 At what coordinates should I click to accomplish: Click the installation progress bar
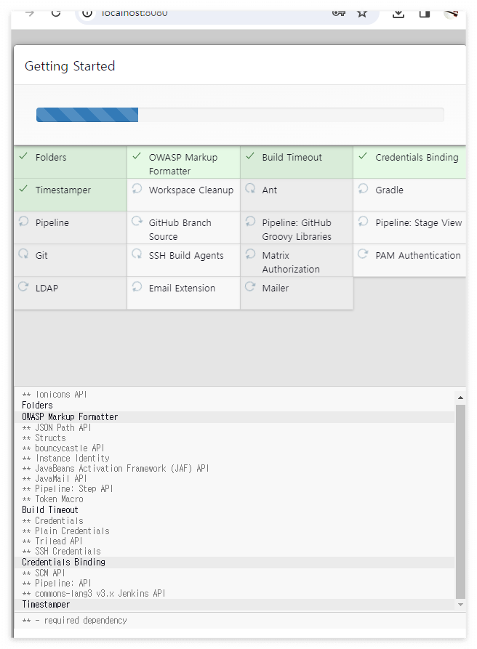point(240,115)
